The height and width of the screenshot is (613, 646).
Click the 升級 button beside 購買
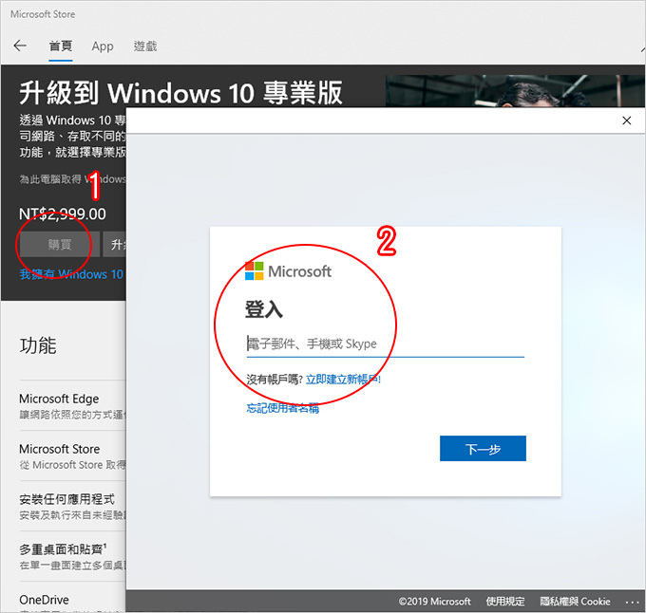[x=115, y=245]
